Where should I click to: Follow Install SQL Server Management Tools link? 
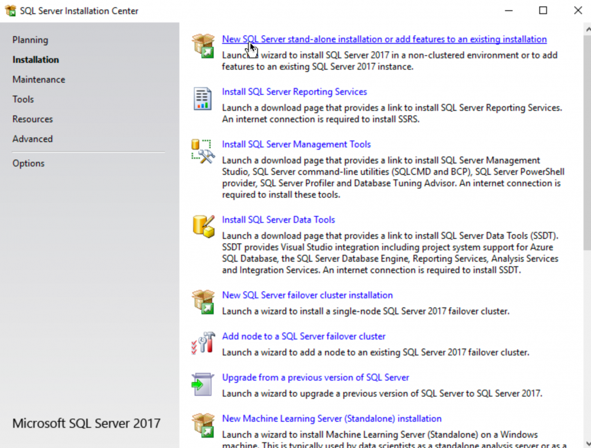click(296, 144)
